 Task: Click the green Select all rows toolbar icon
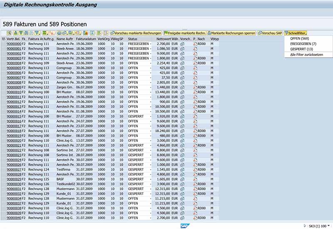[99, 33]
